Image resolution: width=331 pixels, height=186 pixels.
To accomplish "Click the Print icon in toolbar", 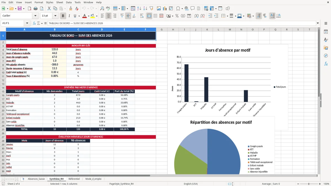I will coord(35,9).
